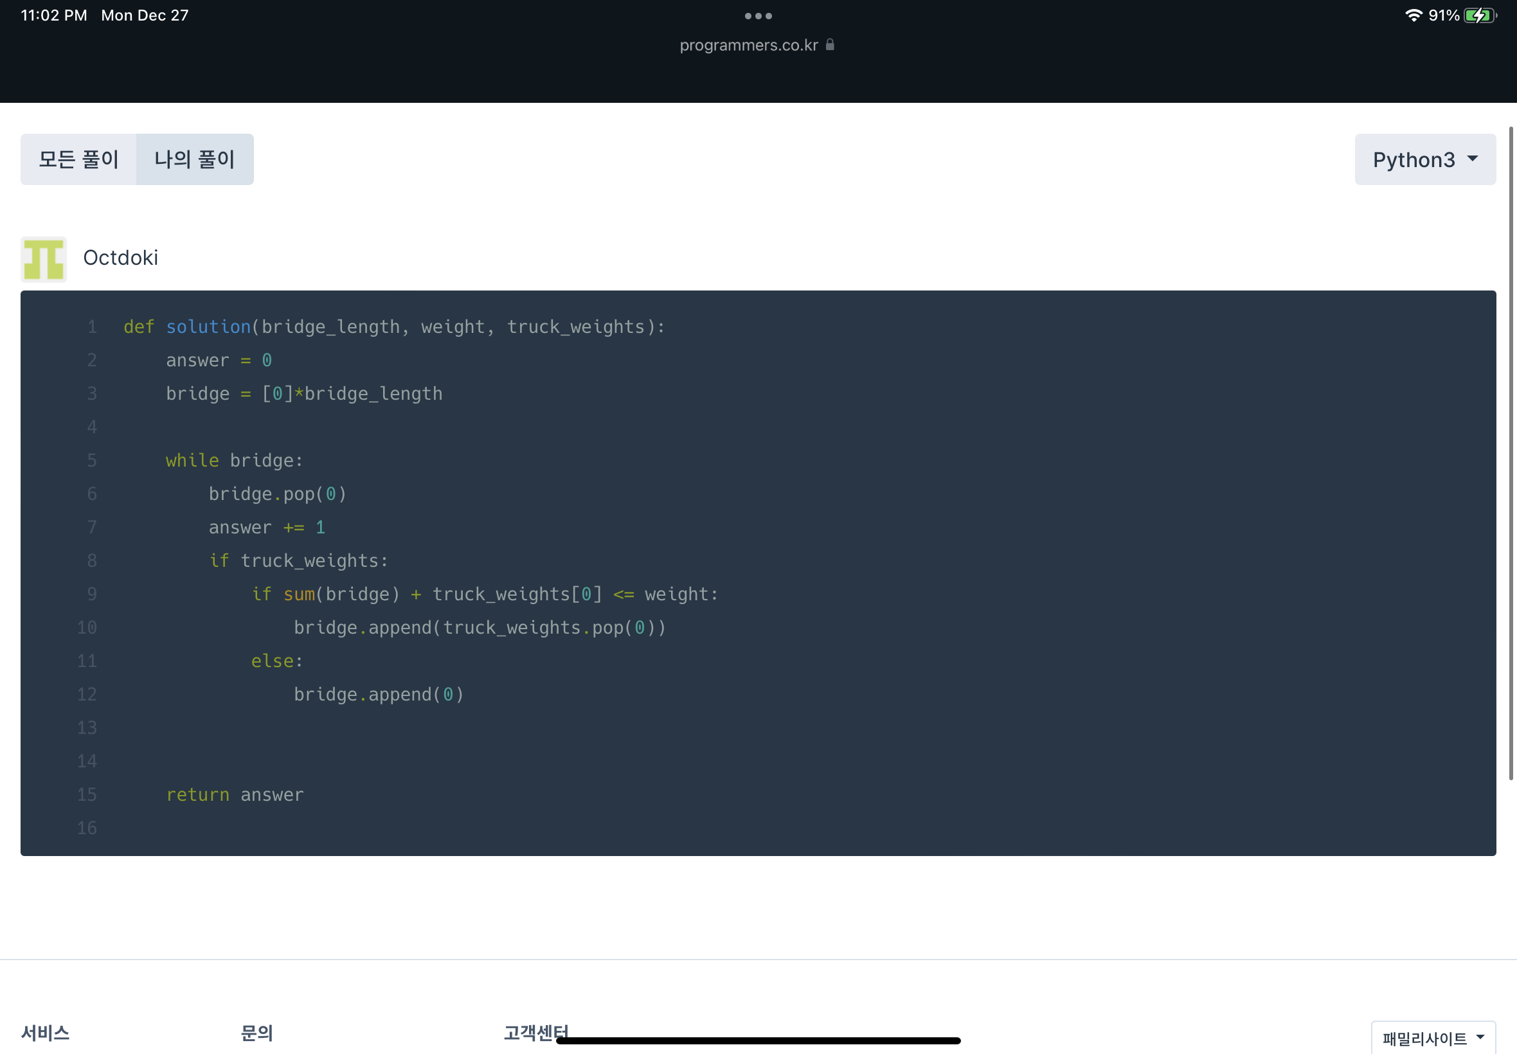This screenshot has height=1054, width=1517.
Task: Open the Octdoki username link
Action: point(120,258)
